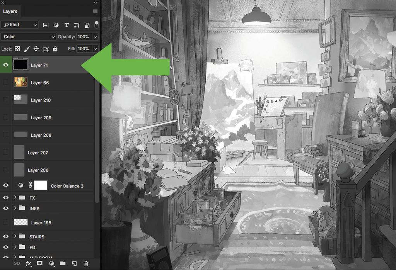Enable Lock transparent pixels
396x270 pixels.
click(17, 49)
